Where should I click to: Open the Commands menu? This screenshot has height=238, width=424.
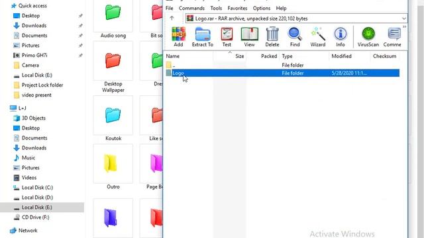pos(191,8)
